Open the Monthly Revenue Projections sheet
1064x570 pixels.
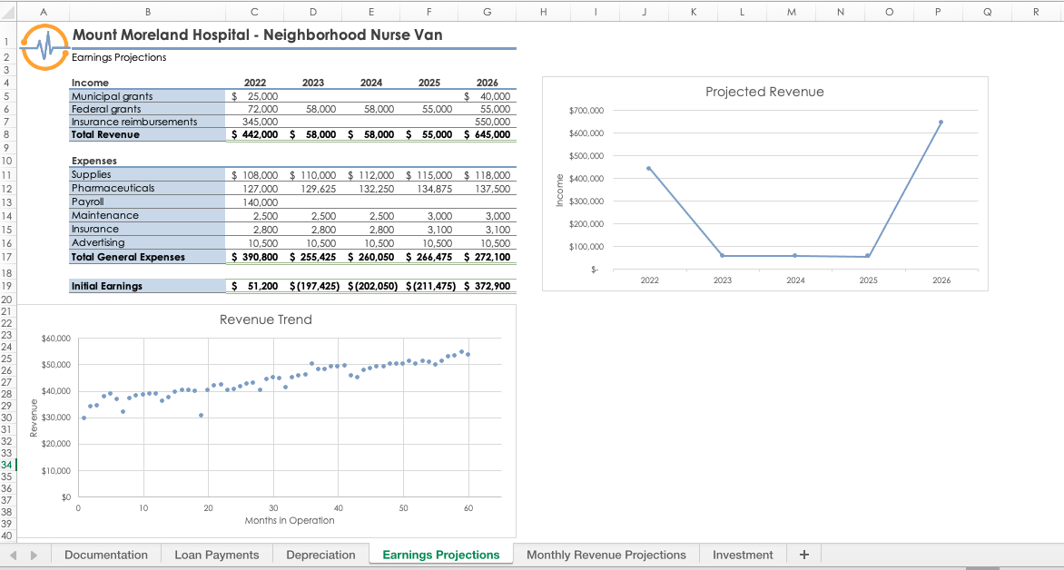(x=606, y=554)
